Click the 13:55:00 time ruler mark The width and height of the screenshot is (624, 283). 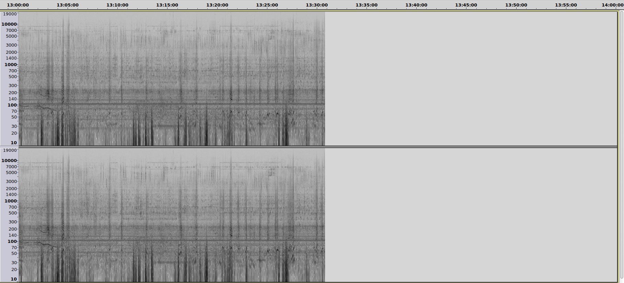566,5
